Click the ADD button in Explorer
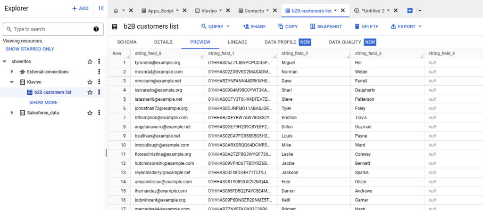 tap(80, 8)
